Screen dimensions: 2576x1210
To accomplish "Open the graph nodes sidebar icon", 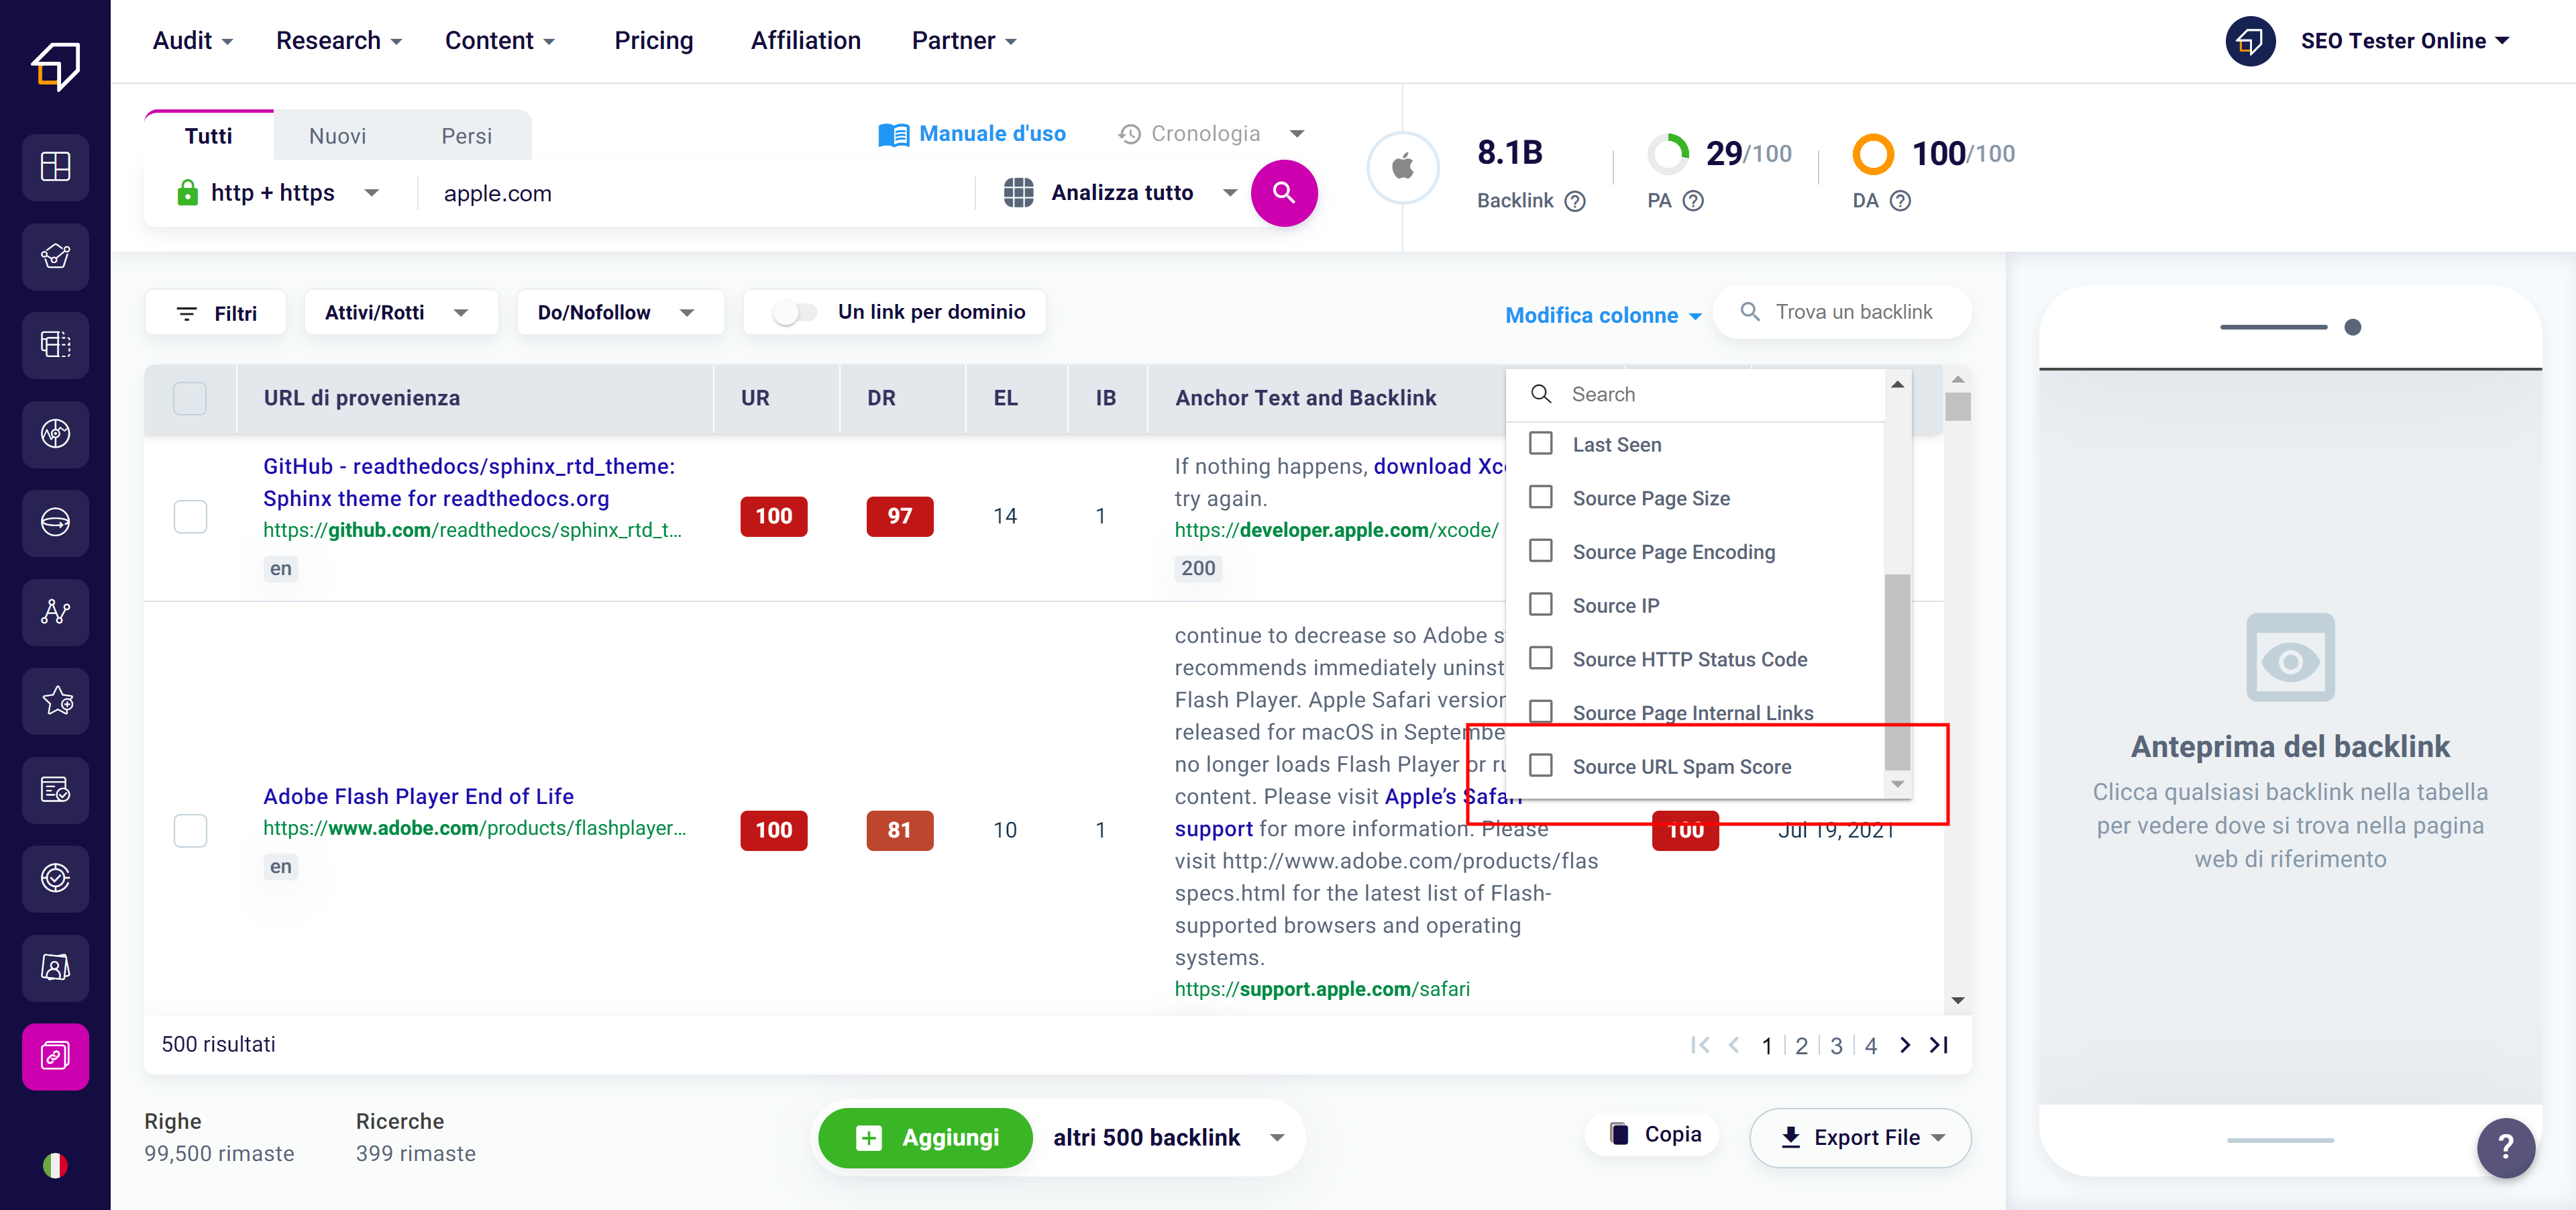I will coord(55,612).
